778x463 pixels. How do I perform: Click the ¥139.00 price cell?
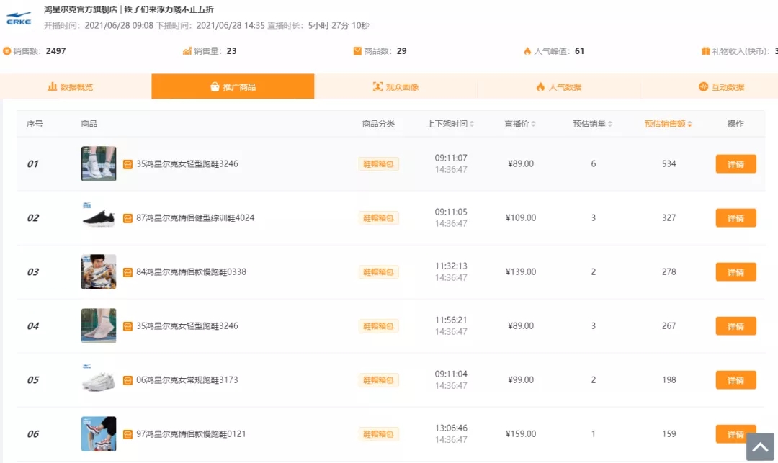pos(521,271)
